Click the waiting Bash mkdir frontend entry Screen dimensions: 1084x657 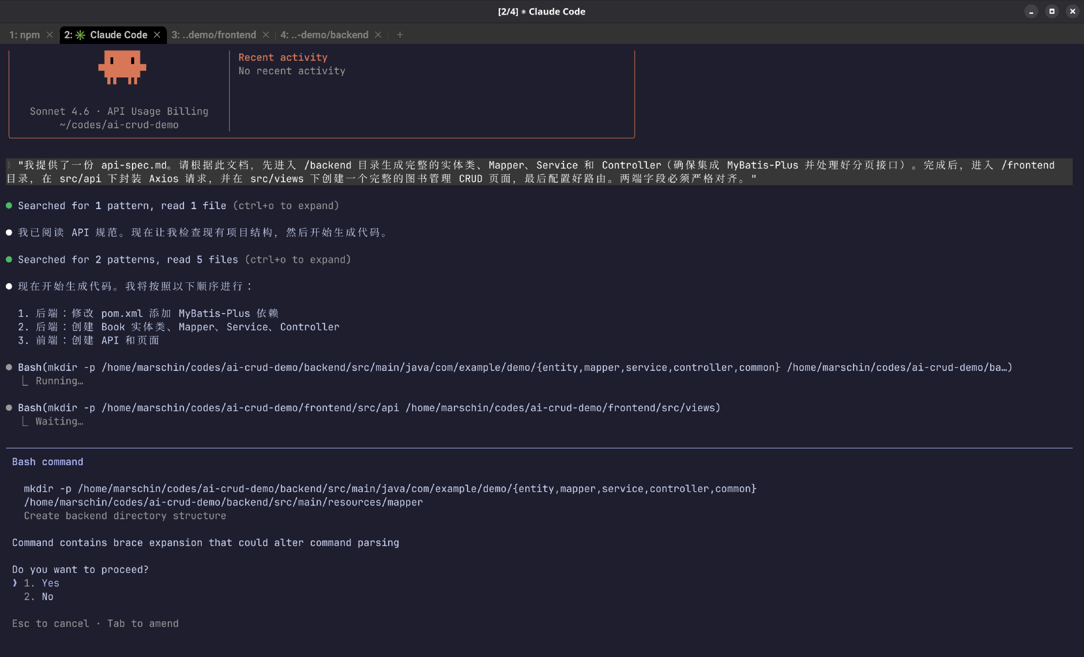click(x=369, y=408)
